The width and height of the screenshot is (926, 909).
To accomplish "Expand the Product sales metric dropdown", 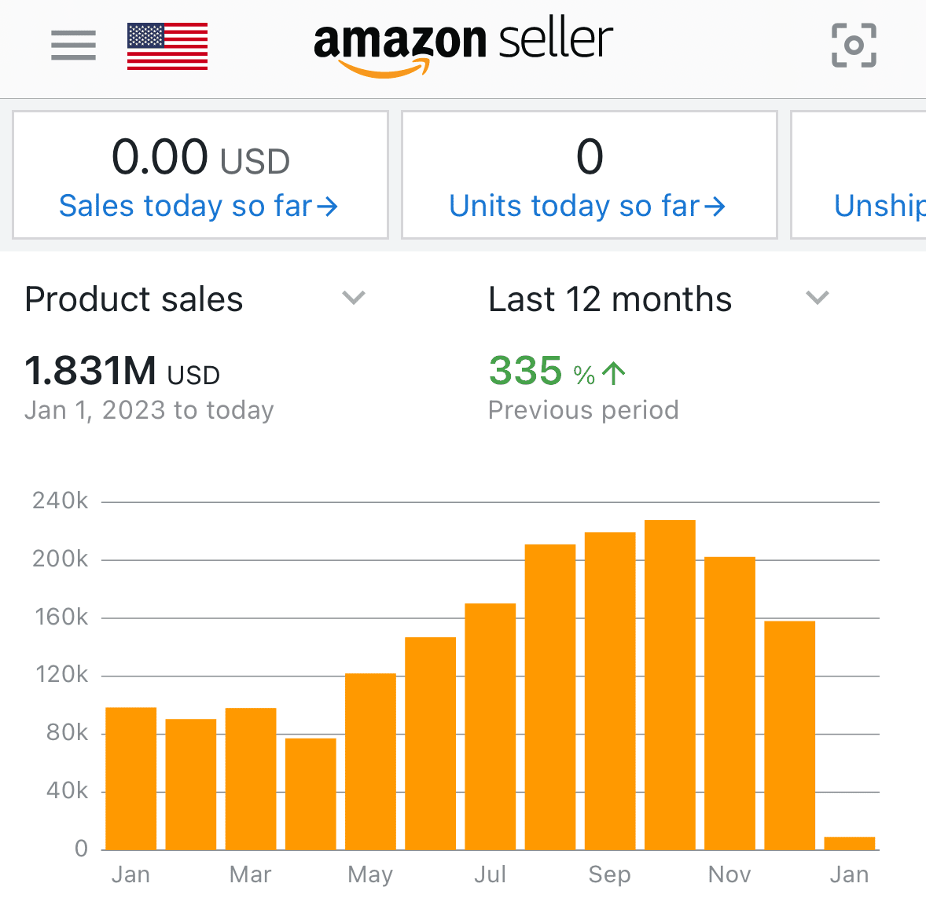I will click(x=355, y=299).
